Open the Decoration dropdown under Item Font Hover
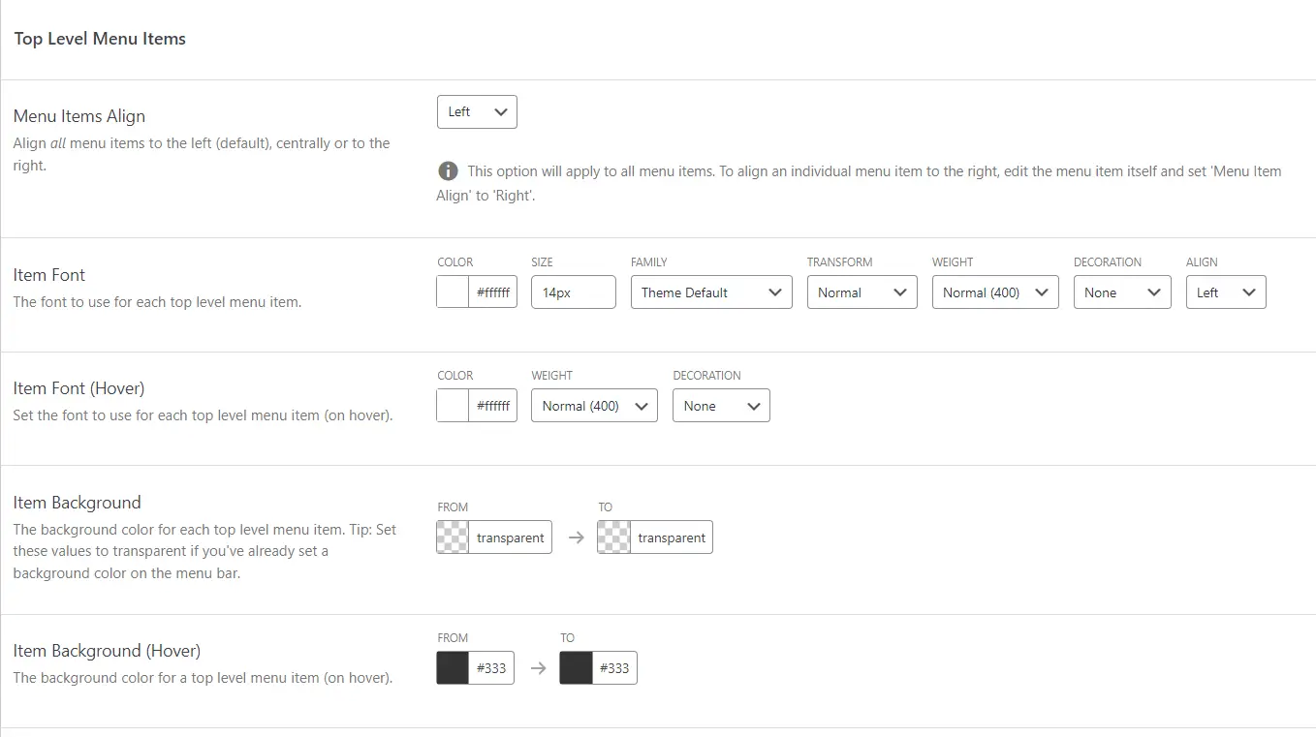Screen dimensions: 1316x737 pyautogui.click(x=721, y=405)
